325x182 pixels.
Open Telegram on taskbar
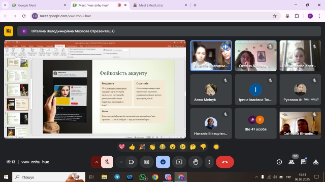pos(117,177)
